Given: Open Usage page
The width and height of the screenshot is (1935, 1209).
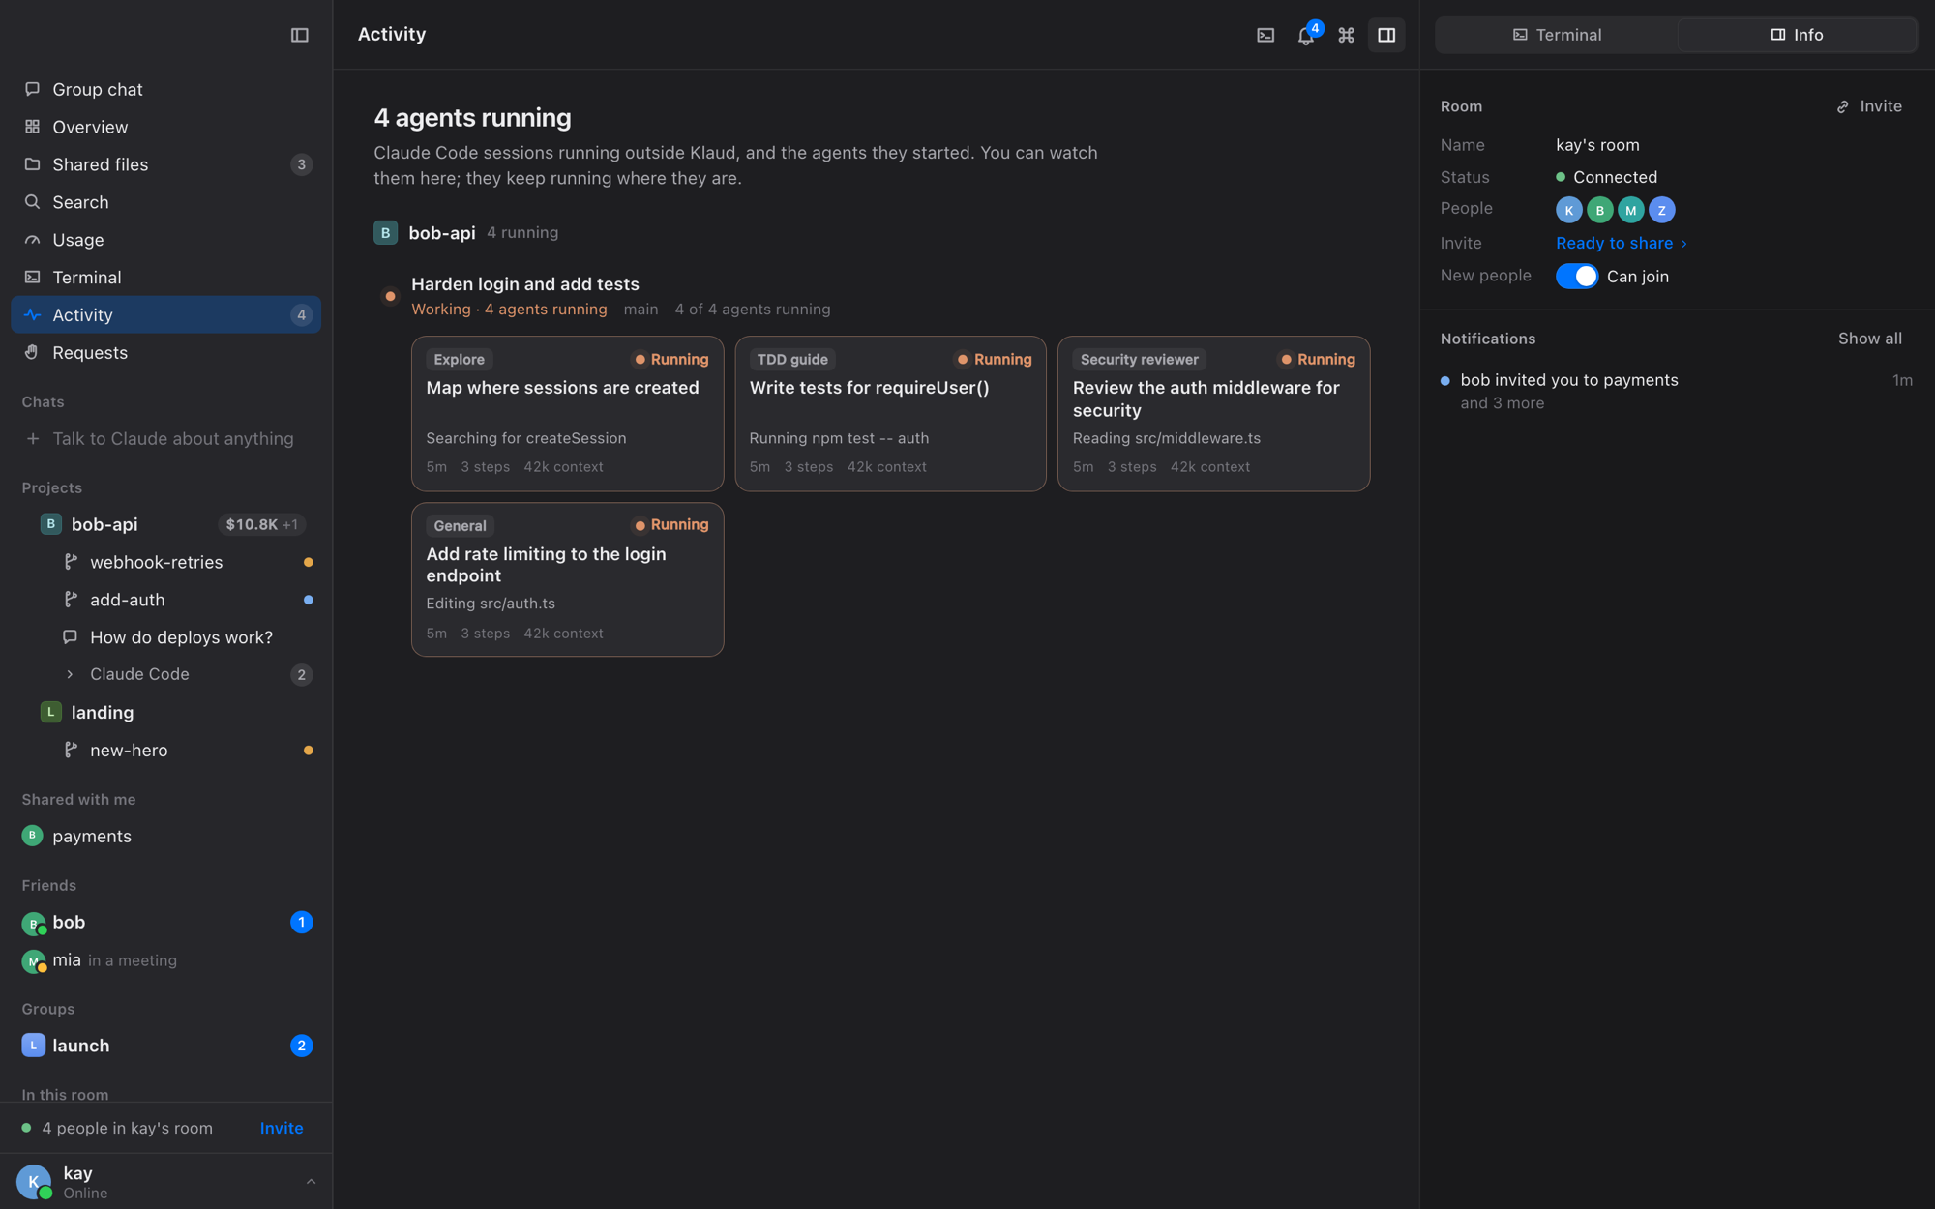Looking at the screenshot, I should 165,240.
